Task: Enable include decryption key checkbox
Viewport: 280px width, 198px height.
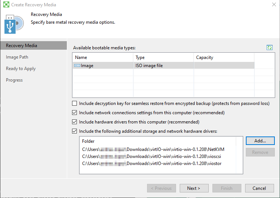Action: coord(75,103)
